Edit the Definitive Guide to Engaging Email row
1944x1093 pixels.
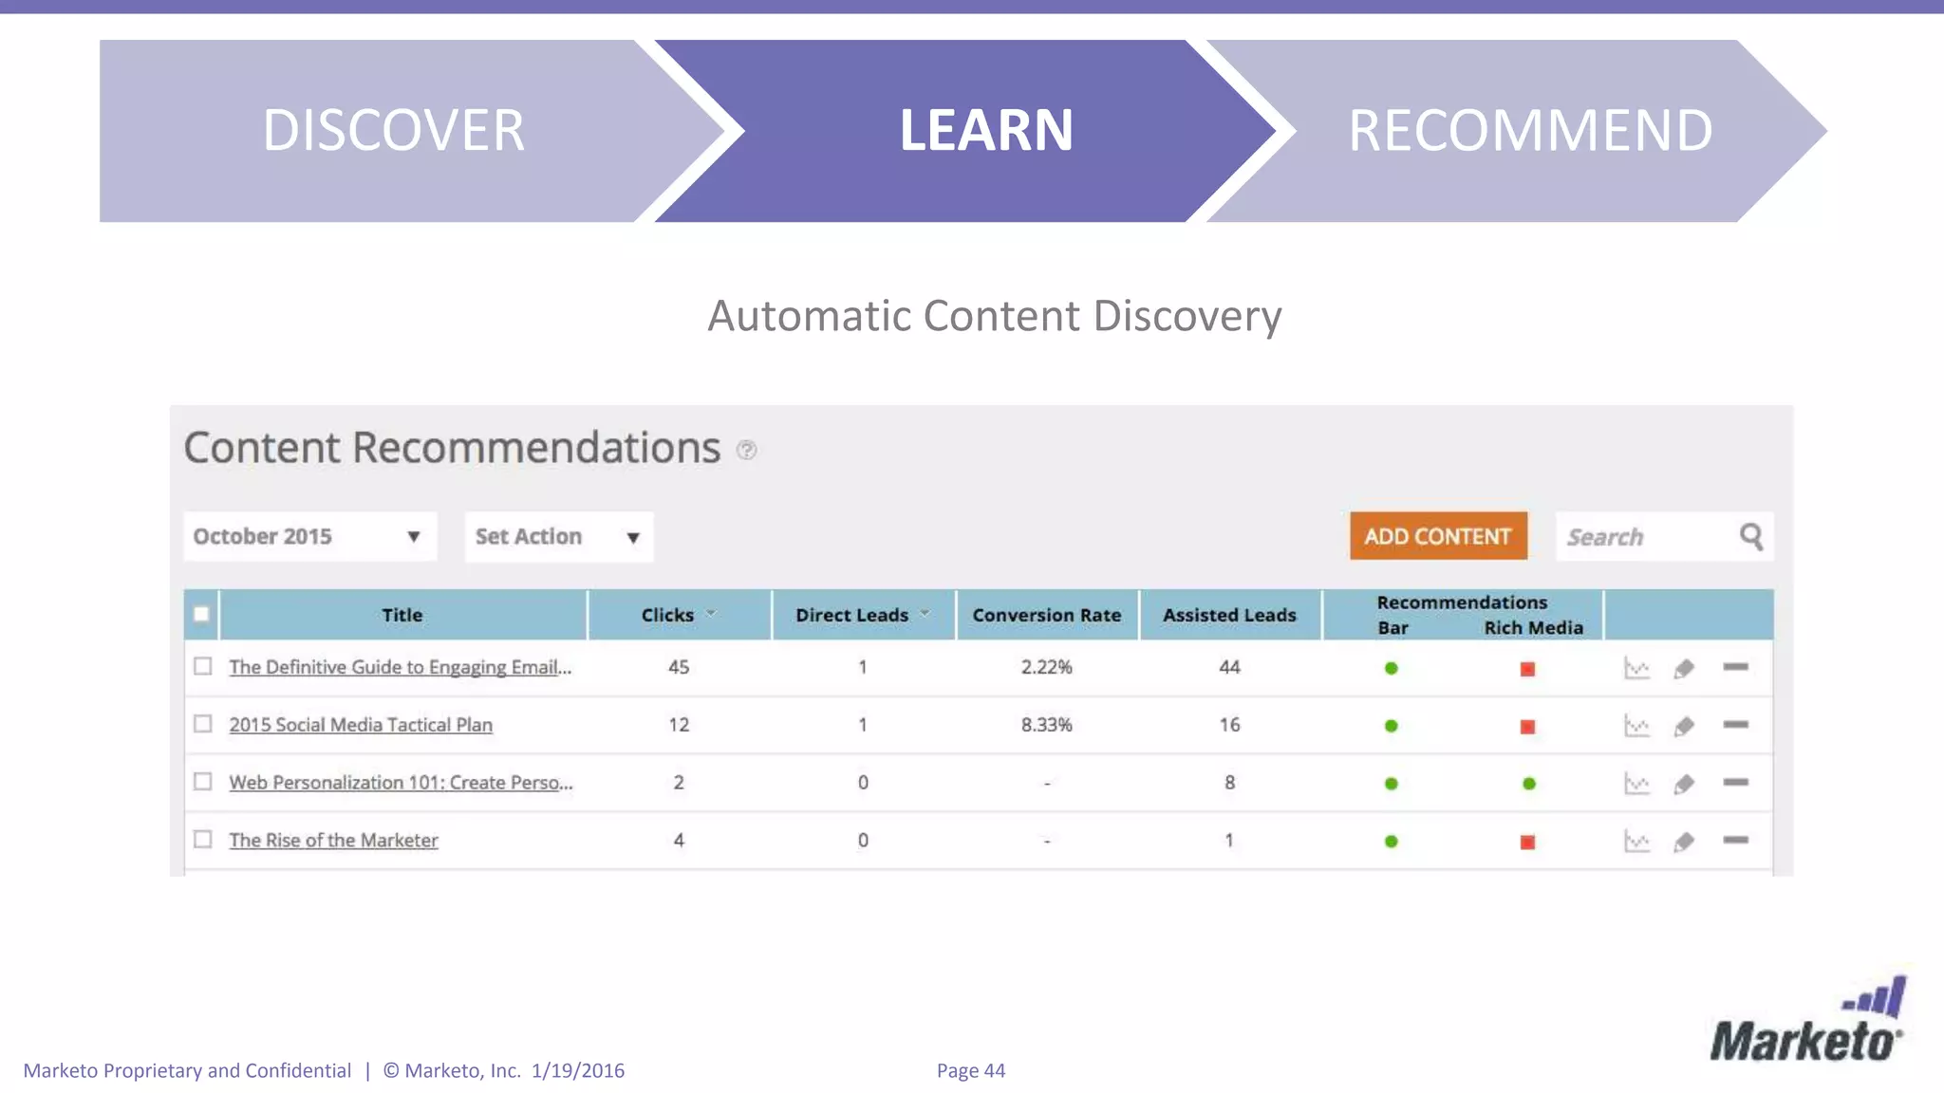[1684, 668]
